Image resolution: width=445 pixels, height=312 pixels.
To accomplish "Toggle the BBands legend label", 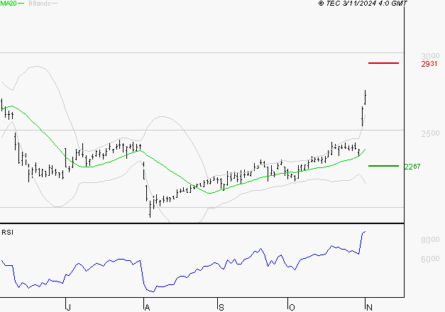I will 39,4.
